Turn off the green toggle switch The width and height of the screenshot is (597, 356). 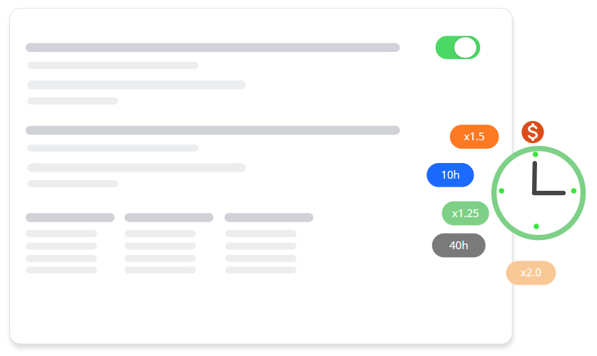458,48
